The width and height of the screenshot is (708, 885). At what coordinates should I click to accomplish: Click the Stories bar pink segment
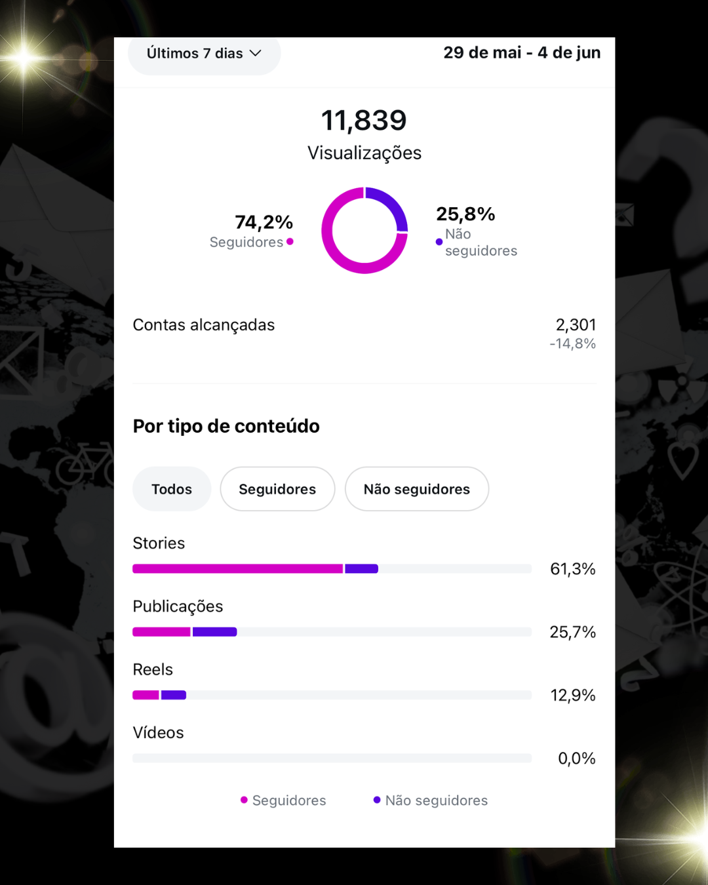(x=237, y=568)
